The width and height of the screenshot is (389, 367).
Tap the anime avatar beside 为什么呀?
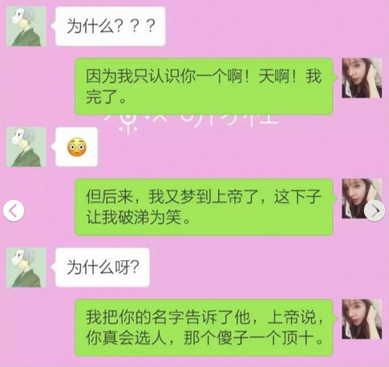pyautogui.click(x=26, y=267)
